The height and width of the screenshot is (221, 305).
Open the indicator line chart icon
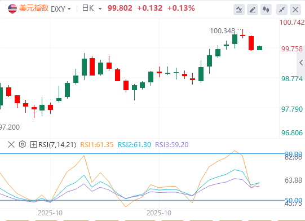(x=239, y=10)
